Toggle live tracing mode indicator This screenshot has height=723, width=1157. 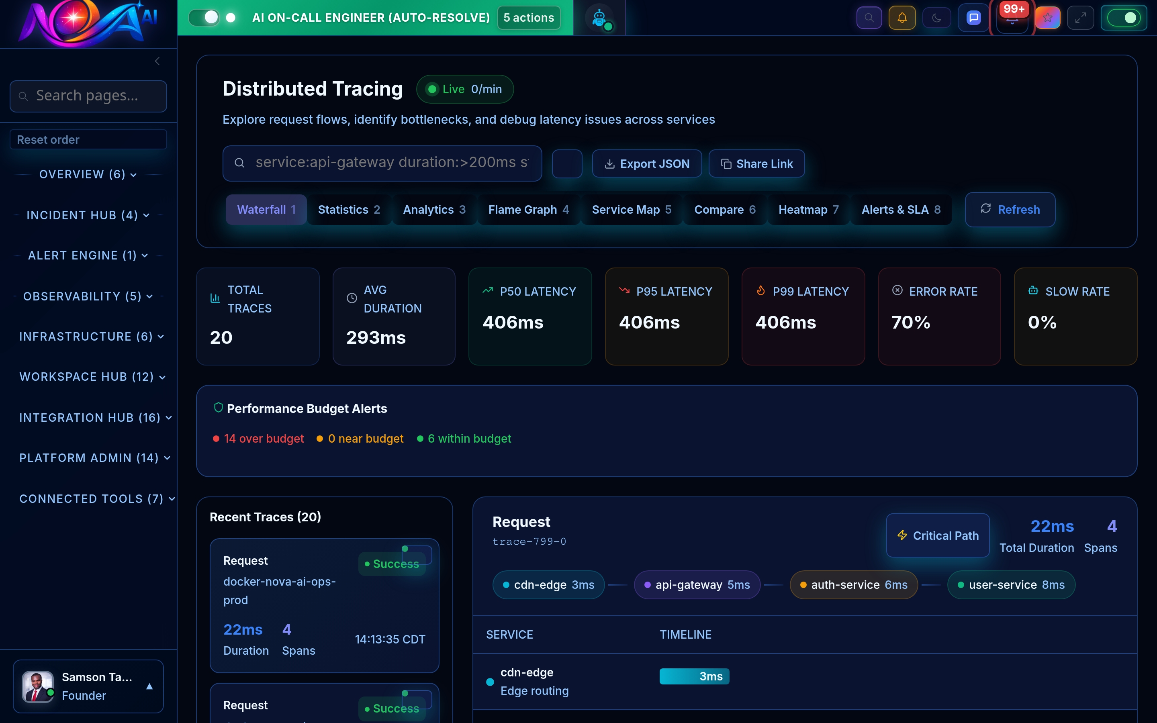point(464,89)
